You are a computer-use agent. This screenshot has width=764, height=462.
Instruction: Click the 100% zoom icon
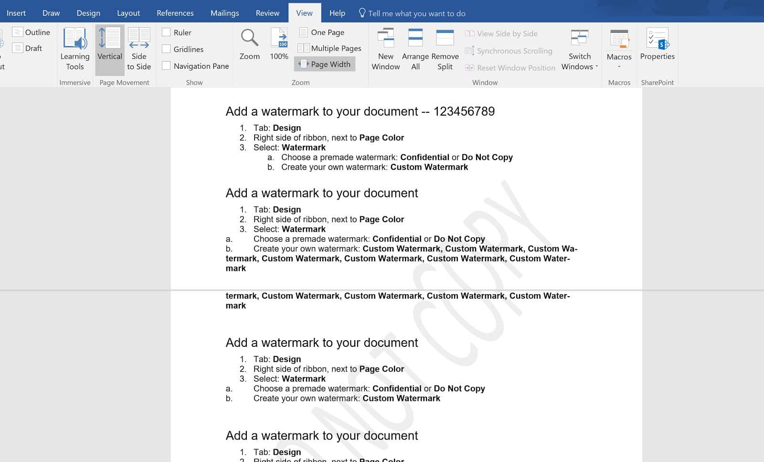pyautogui.click(x=279, y=43)
